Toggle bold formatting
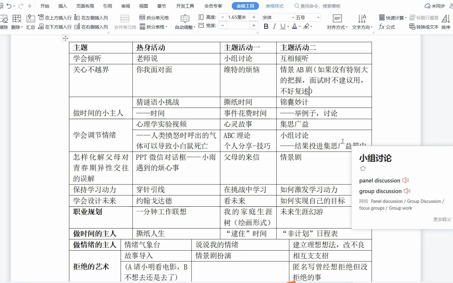 (x=266, y=27)
